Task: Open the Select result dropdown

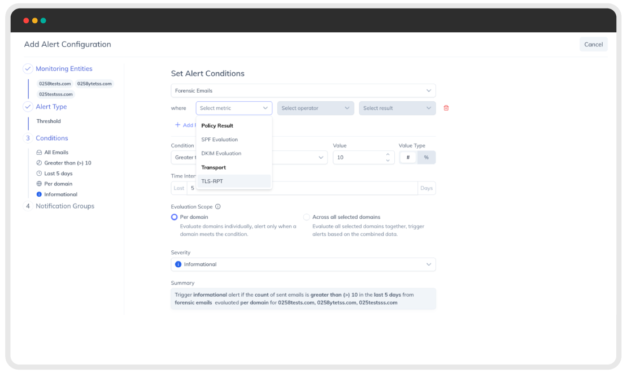Action: (x=397, y=108)
